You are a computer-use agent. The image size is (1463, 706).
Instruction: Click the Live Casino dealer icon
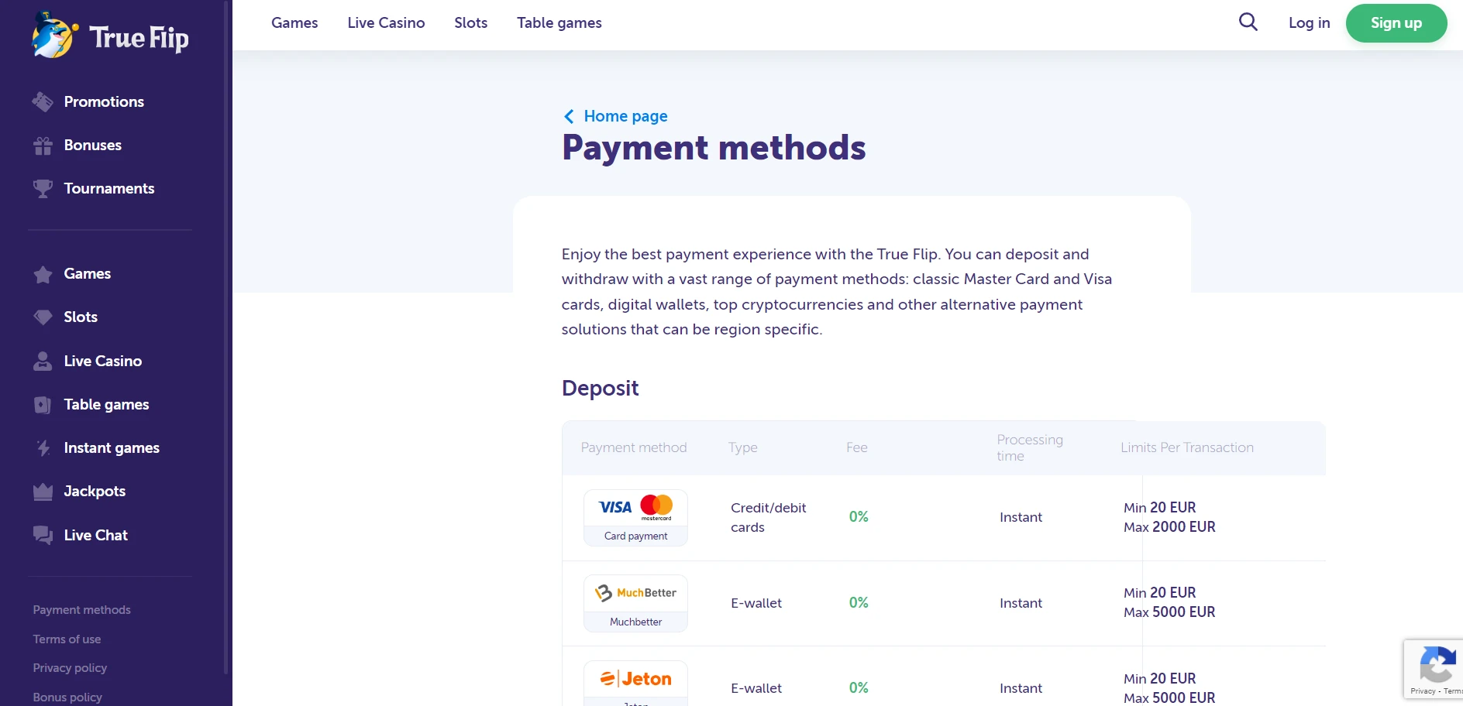pyautogui.click(x=43, y=361)
